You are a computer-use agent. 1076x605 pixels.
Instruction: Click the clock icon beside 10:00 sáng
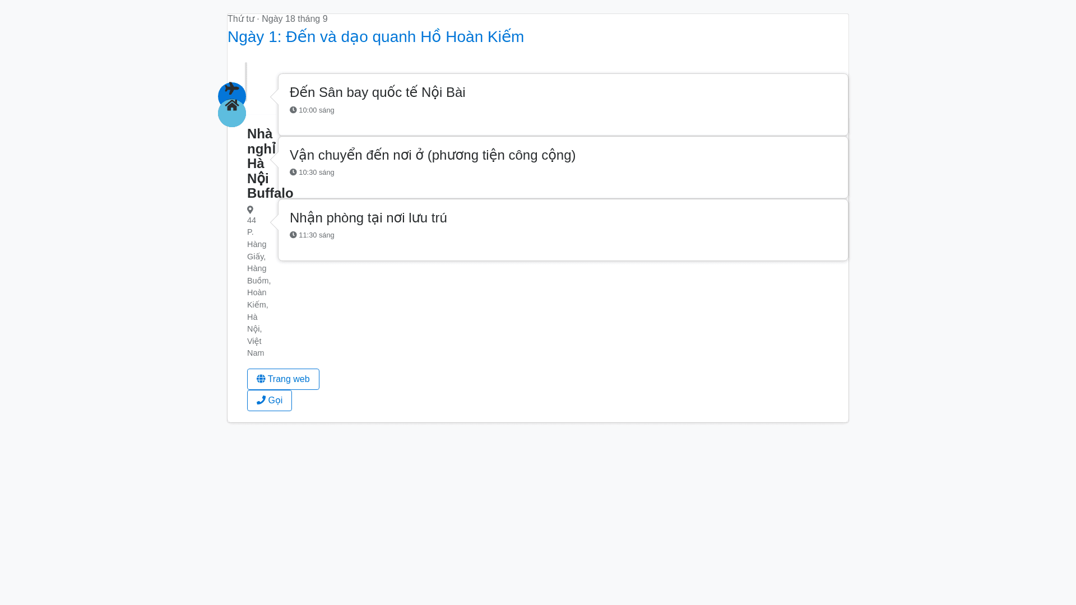pos(293,110)
